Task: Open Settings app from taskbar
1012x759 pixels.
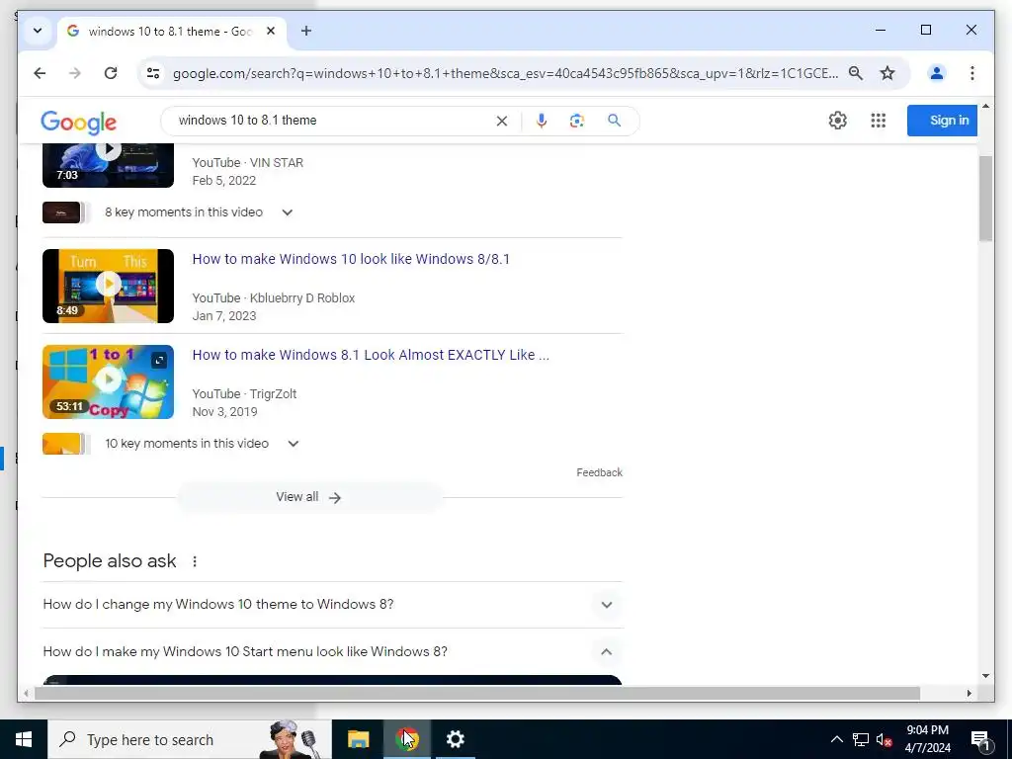Action: coord(455,739)
